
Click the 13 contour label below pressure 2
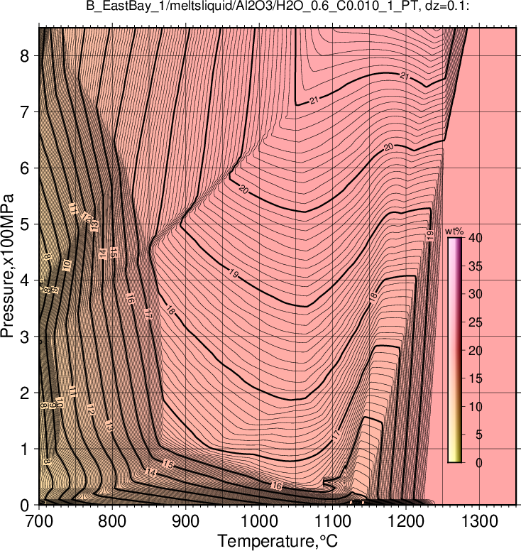(109, 426)
